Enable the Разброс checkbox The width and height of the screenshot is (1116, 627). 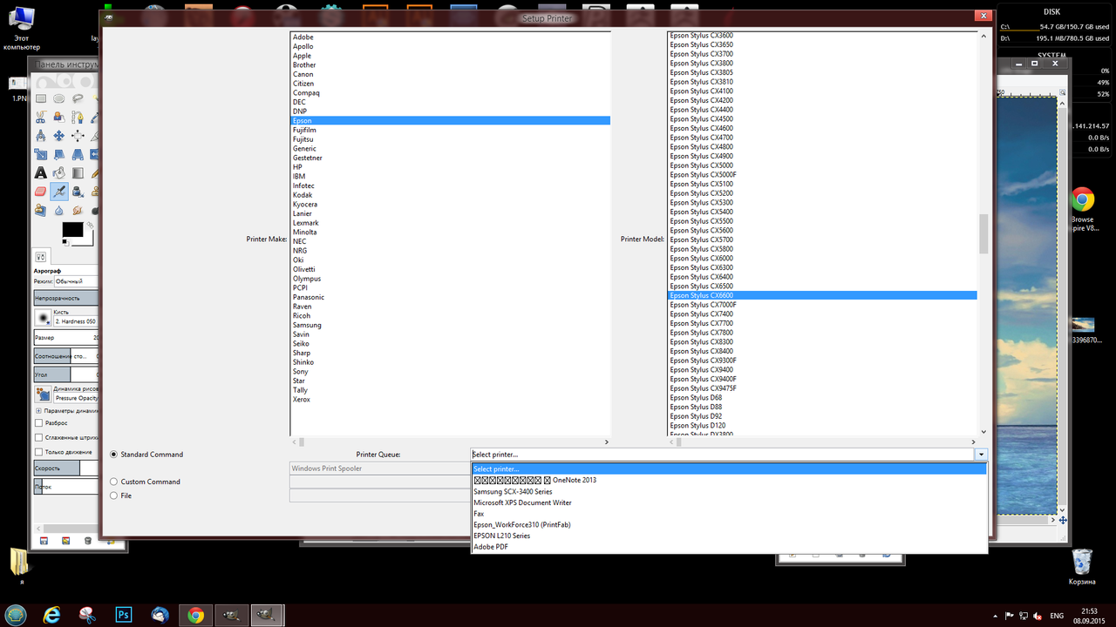(x=38, y=422)
